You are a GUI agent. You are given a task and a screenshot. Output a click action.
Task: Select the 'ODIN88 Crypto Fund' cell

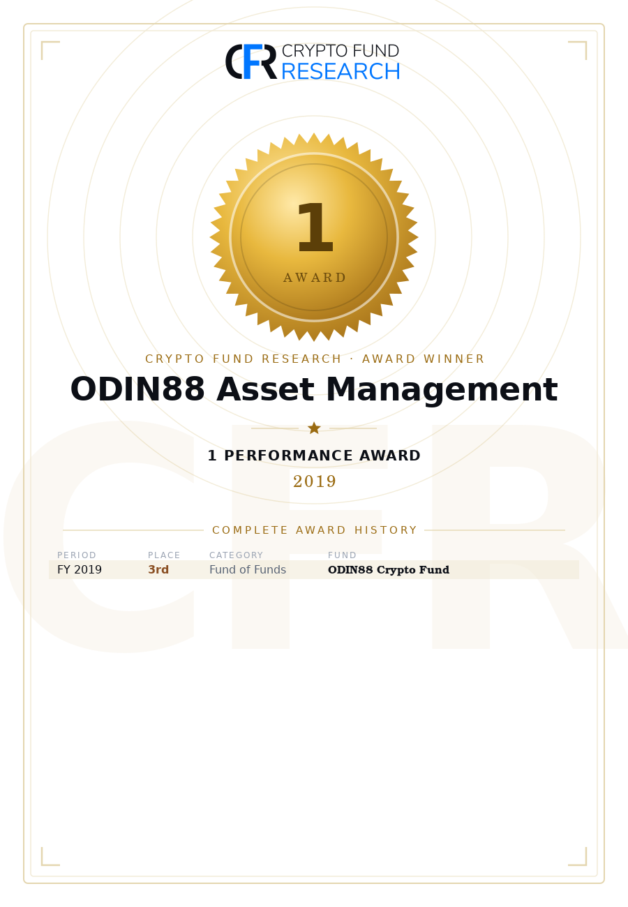click(389, 570)
